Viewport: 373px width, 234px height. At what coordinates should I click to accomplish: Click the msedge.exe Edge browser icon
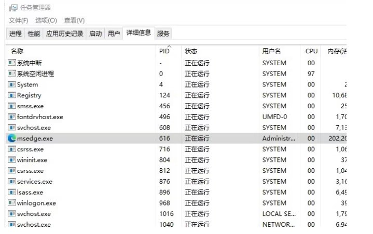coord(11,138)
